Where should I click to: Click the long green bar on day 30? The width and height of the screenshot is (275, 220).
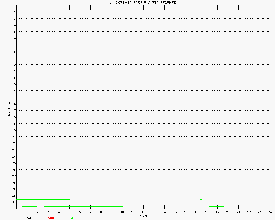pos(43,200)
